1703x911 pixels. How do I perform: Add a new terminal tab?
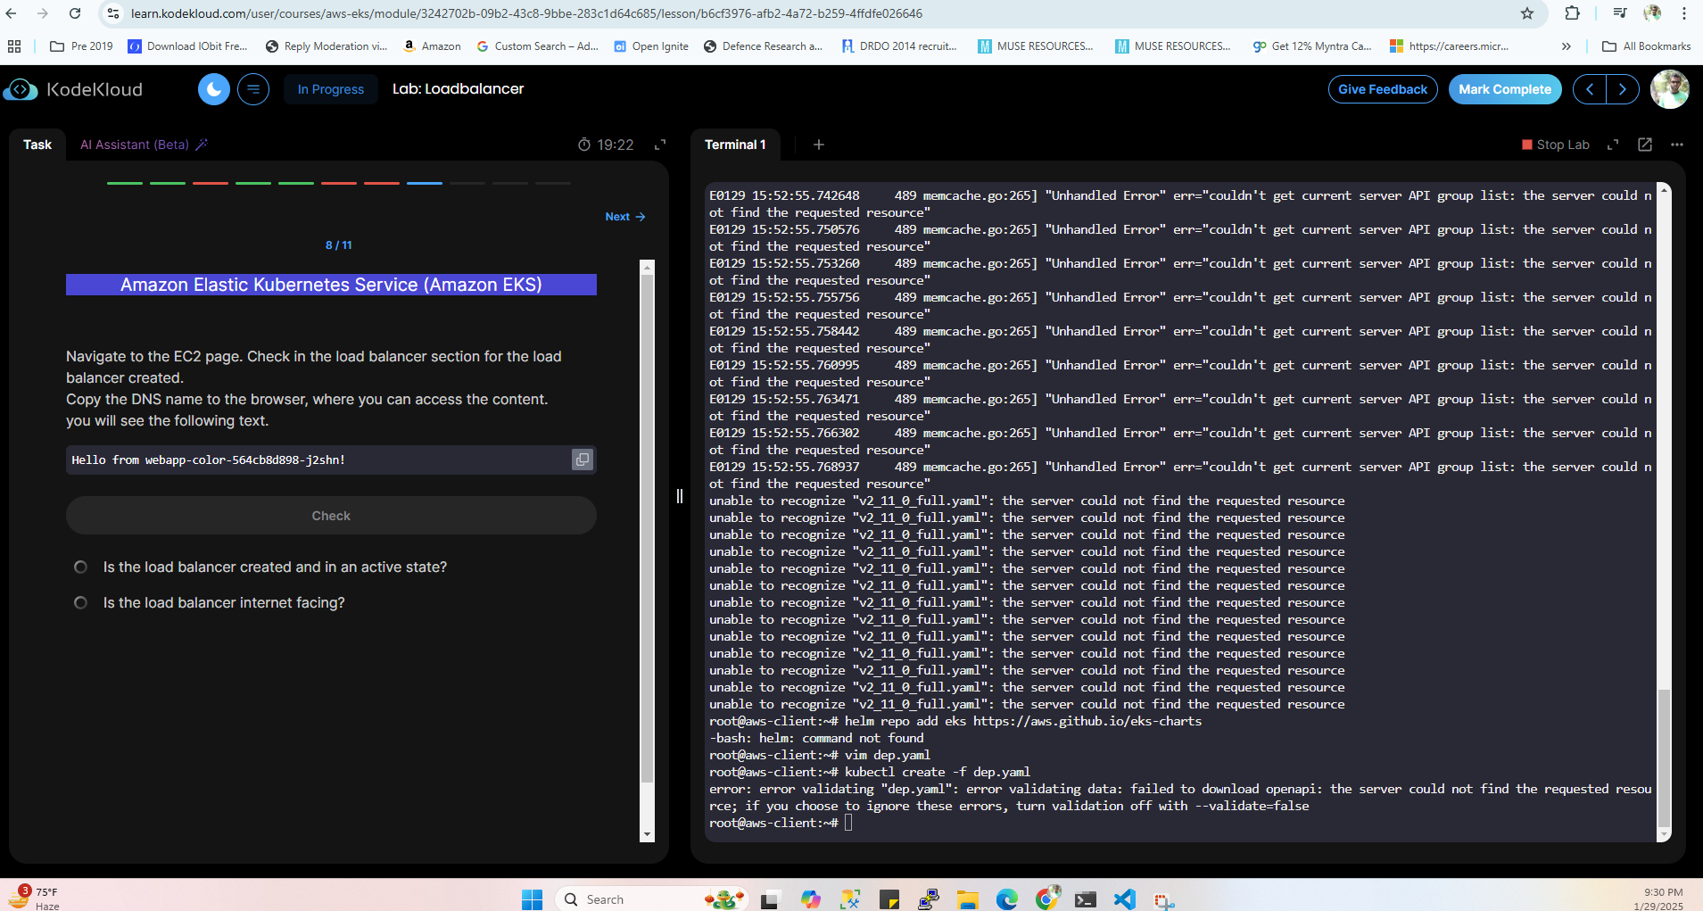819,145
